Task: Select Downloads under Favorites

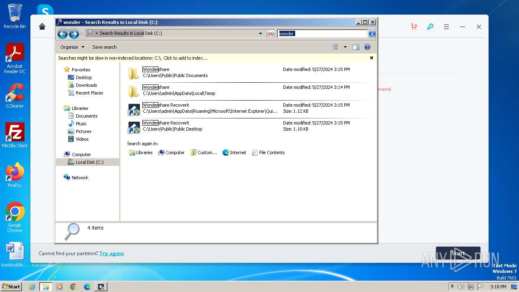Action: click(86, 85)
